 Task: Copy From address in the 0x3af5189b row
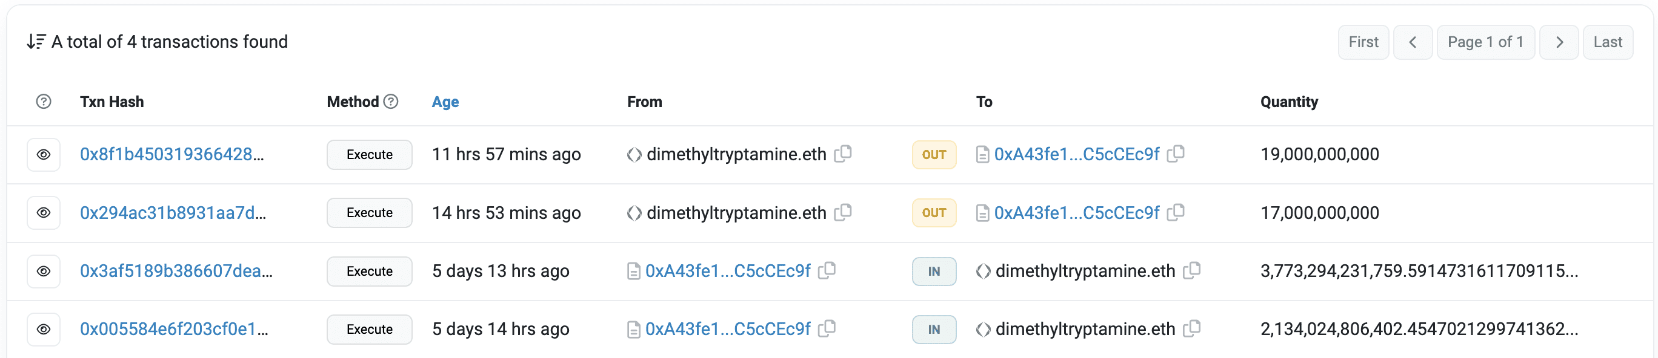(x=827, y=270)
